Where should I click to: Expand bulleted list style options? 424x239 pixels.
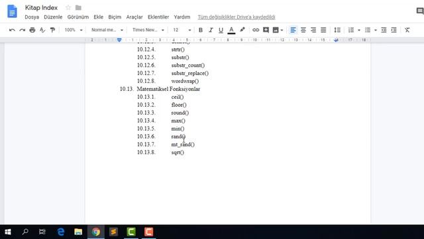coord(376,30)
